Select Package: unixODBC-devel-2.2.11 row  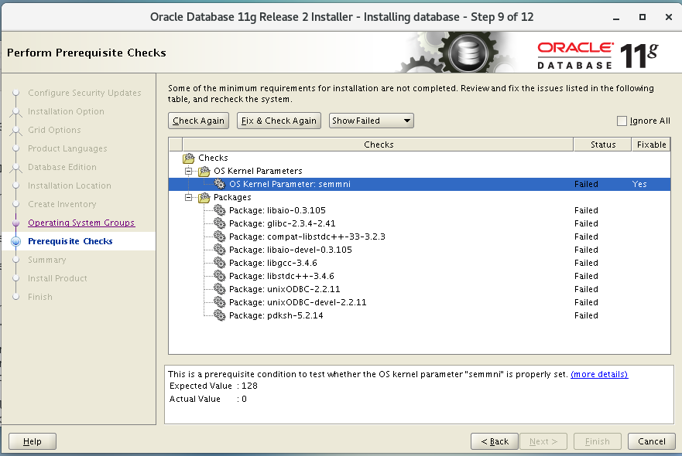420,302
